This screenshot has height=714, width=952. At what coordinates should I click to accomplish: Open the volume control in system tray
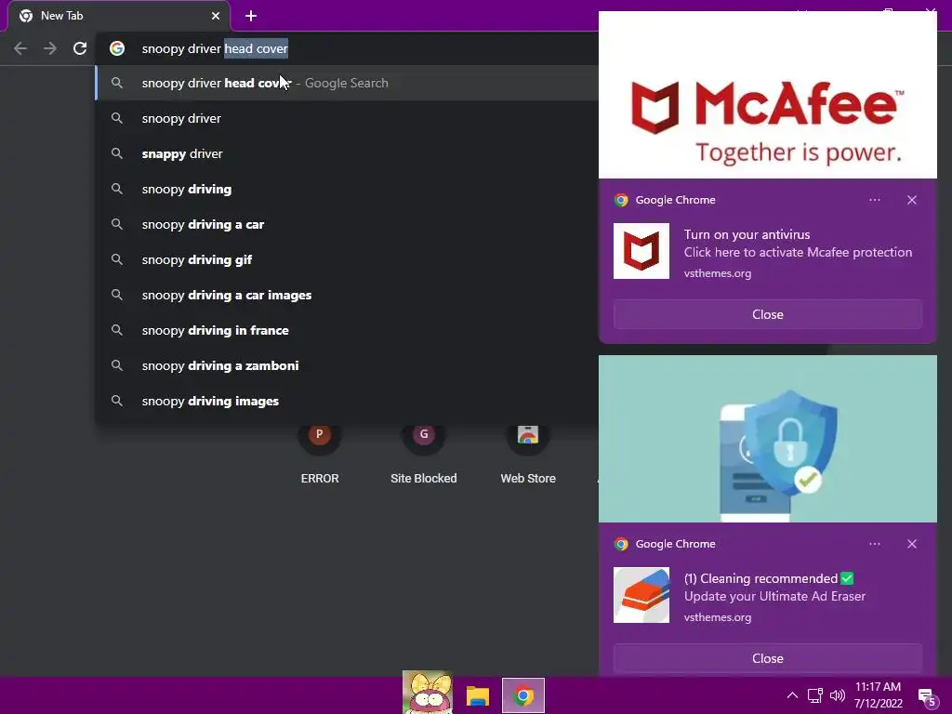click(x=838, y=695)
